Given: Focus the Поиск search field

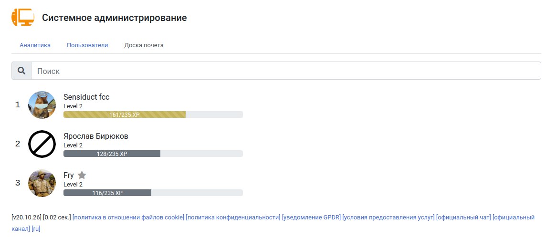Looking at the screenshot, I should (x=286, y=71).
